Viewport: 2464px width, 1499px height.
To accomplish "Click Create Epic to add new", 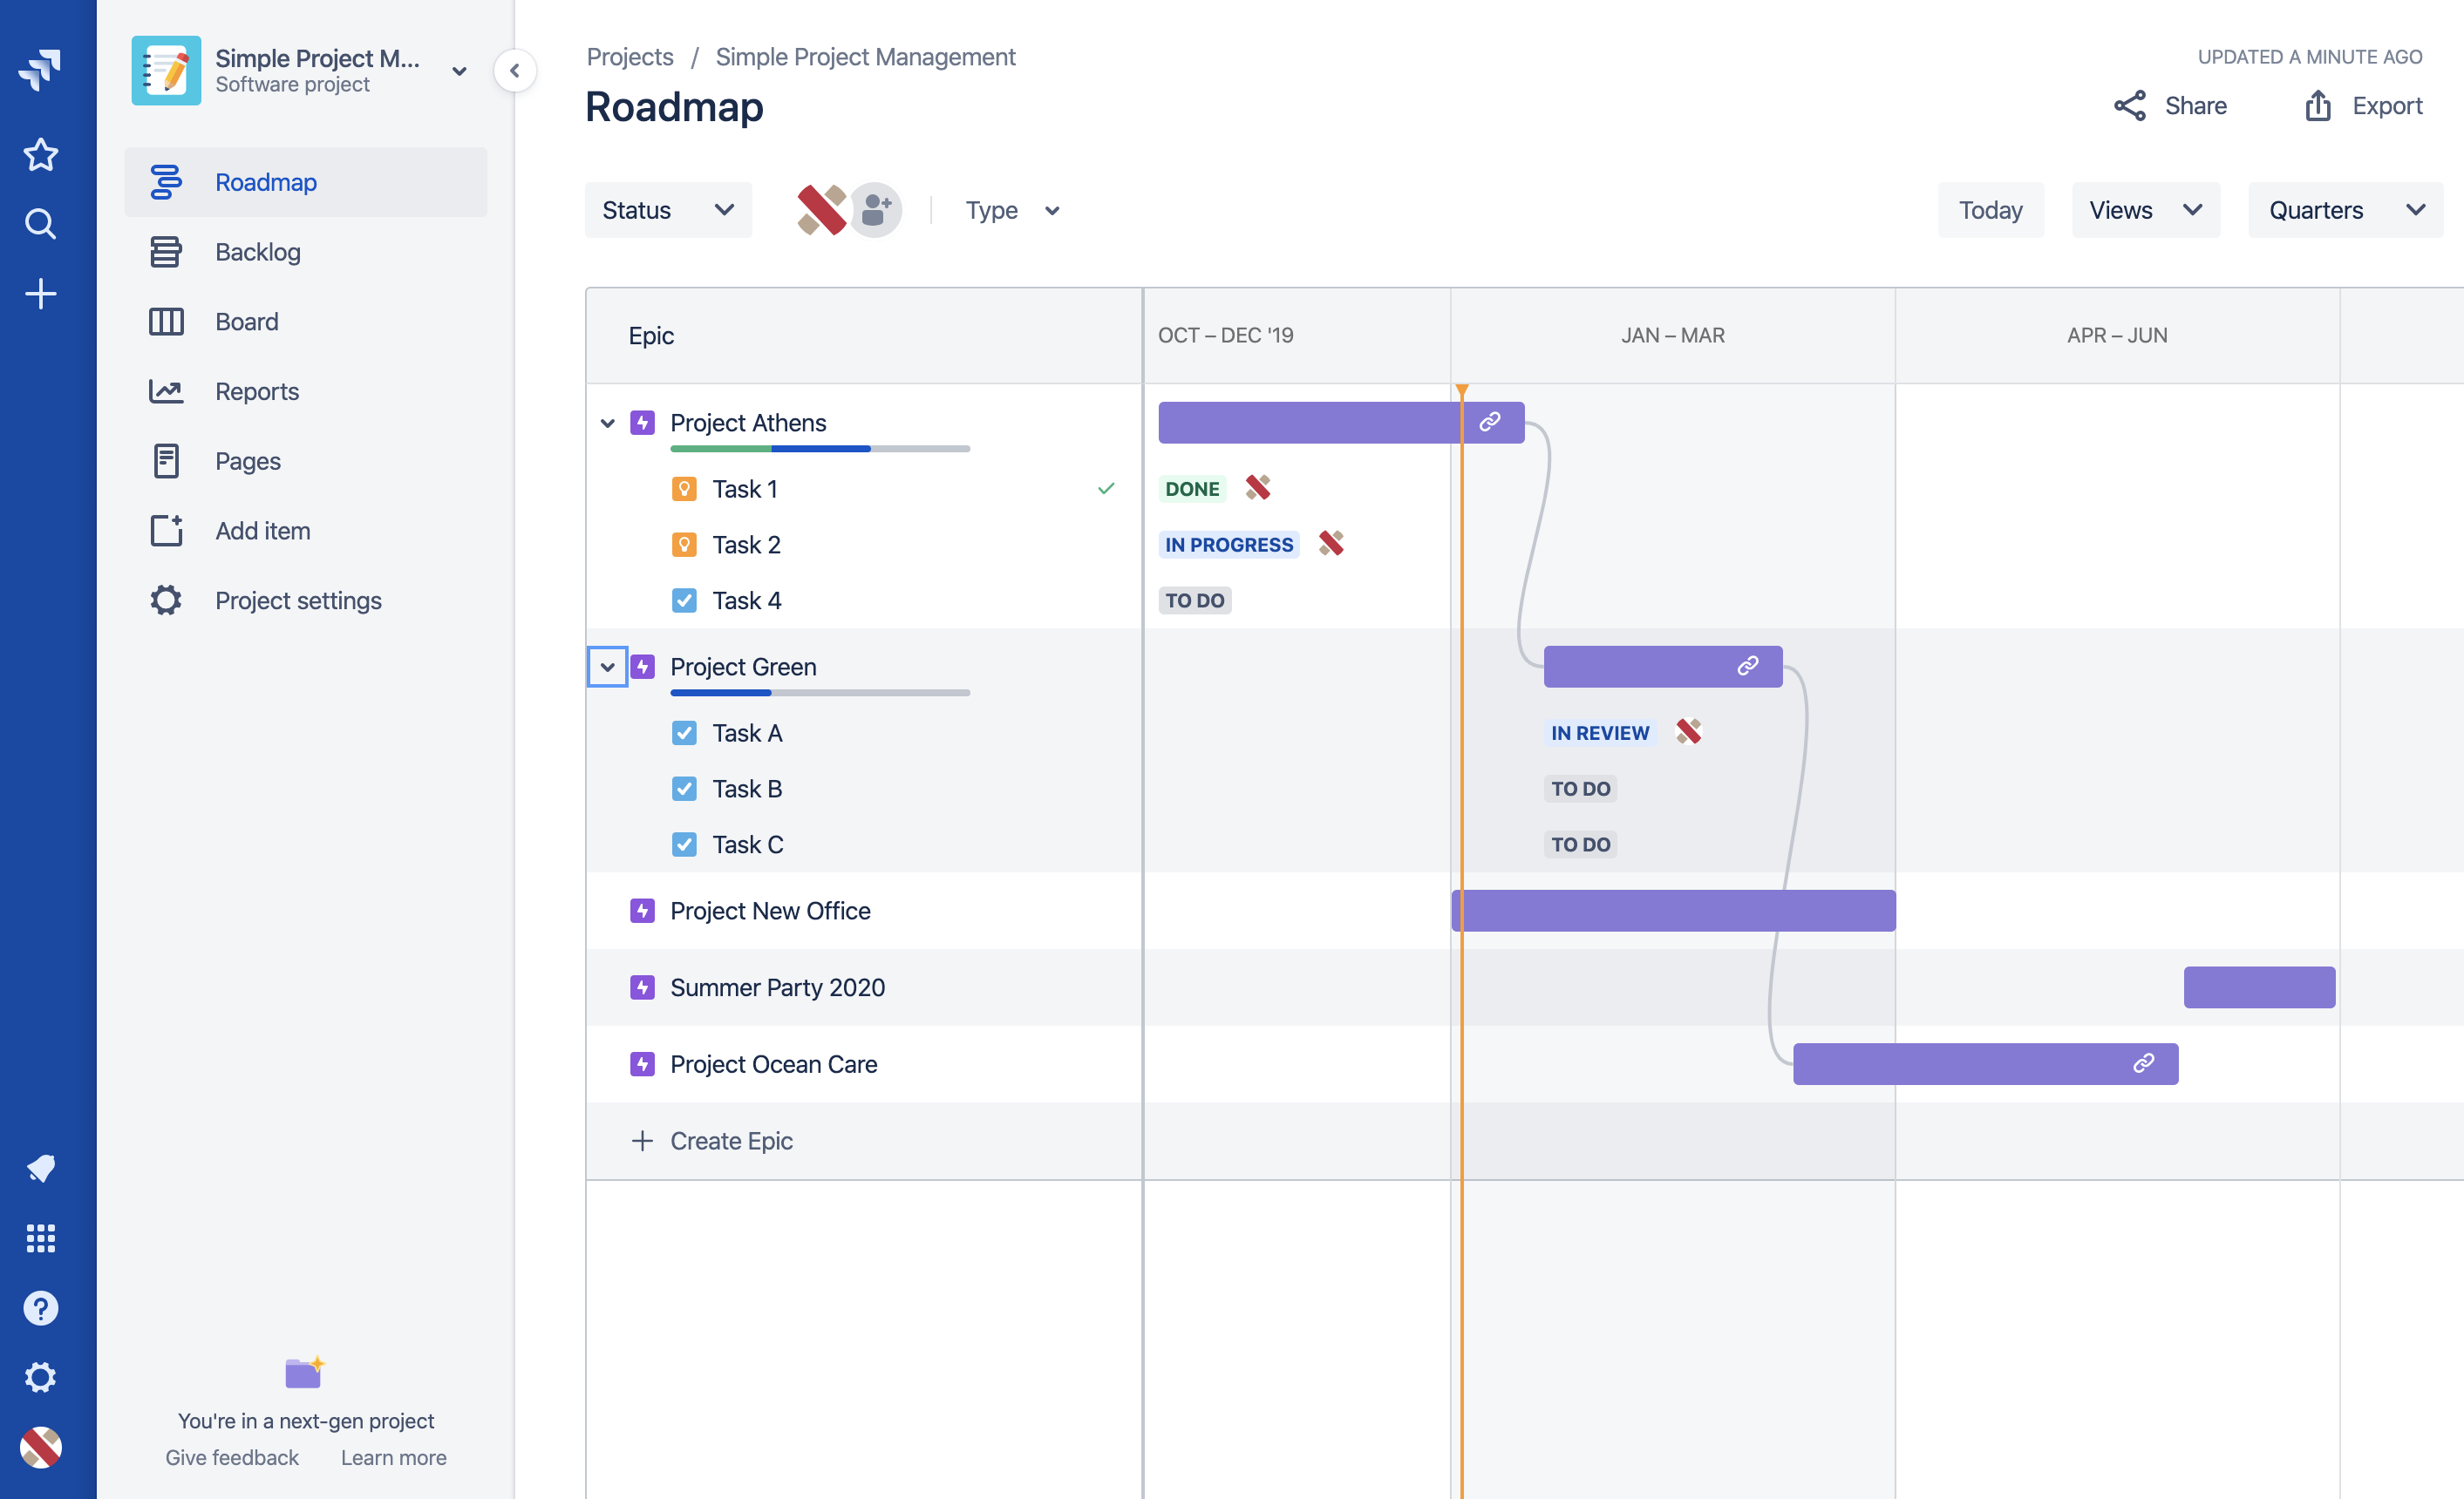I will tap(731, 1138).
